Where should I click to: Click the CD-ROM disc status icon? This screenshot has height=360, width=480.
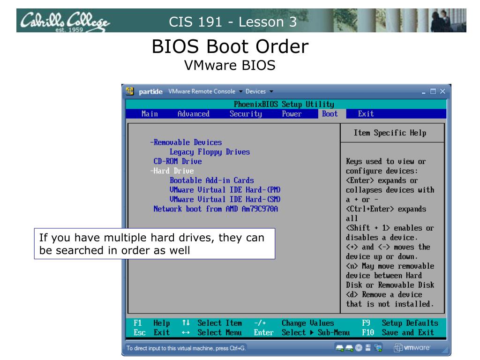click(x=359, y=348)
